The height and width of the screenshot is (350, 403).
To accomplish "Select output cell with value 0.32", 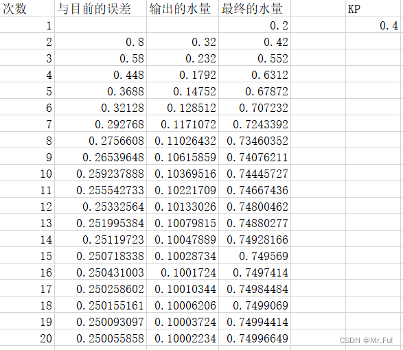I will click(183, 41).
